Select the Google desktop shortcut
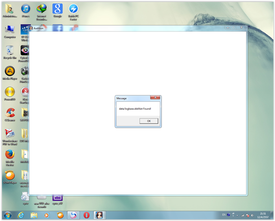This screenshot has height=221, width=275. 57,11
